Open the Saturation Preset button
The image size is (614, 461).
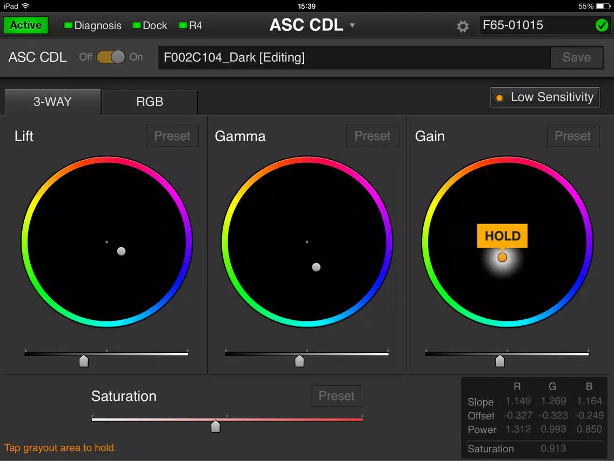(x=337, y=396)
